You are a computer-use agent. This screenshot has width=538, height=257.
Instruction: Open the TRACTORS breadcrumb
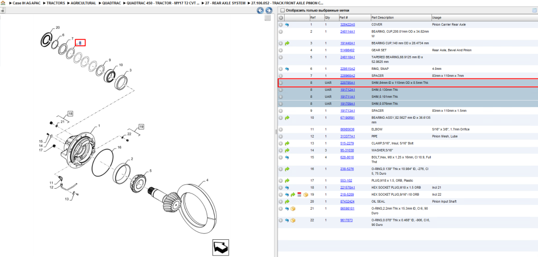click(x=55, y=3)
